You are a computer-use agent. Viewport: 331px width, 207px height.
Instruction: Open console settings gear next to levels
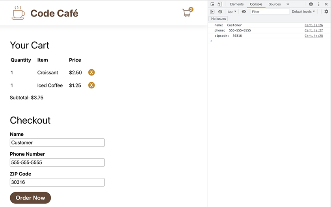click(326, 12)
